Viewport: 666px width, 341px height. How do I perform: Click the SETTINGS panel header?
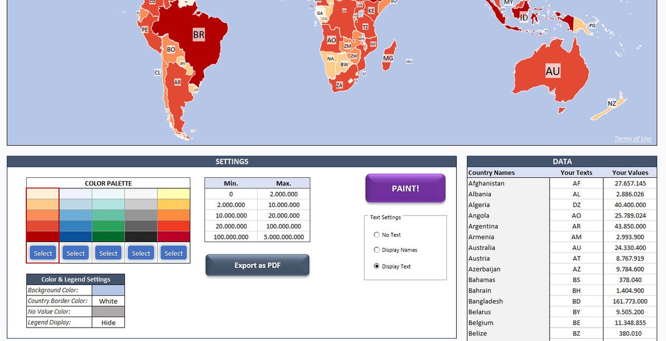point(231,161)
